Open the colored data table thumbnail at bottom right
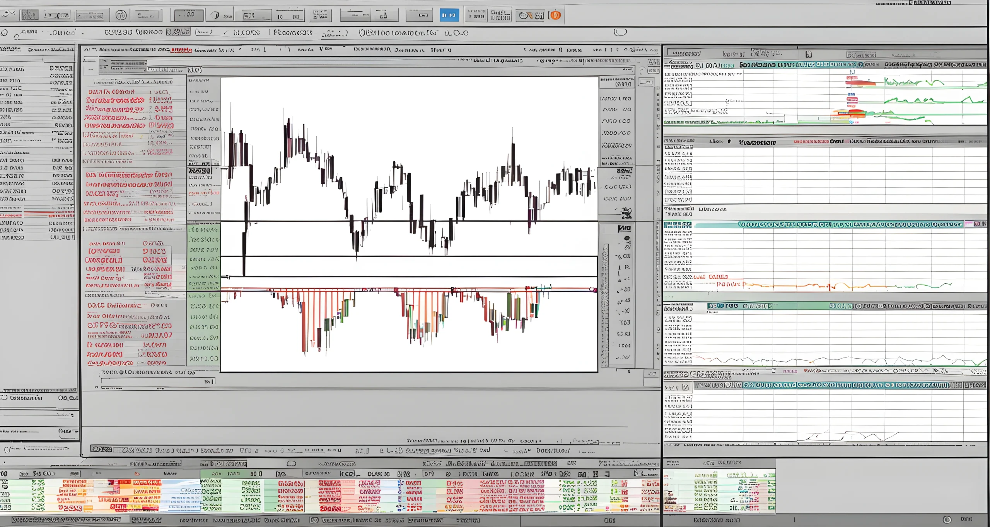990x527 pixels. tap(719, 491)
